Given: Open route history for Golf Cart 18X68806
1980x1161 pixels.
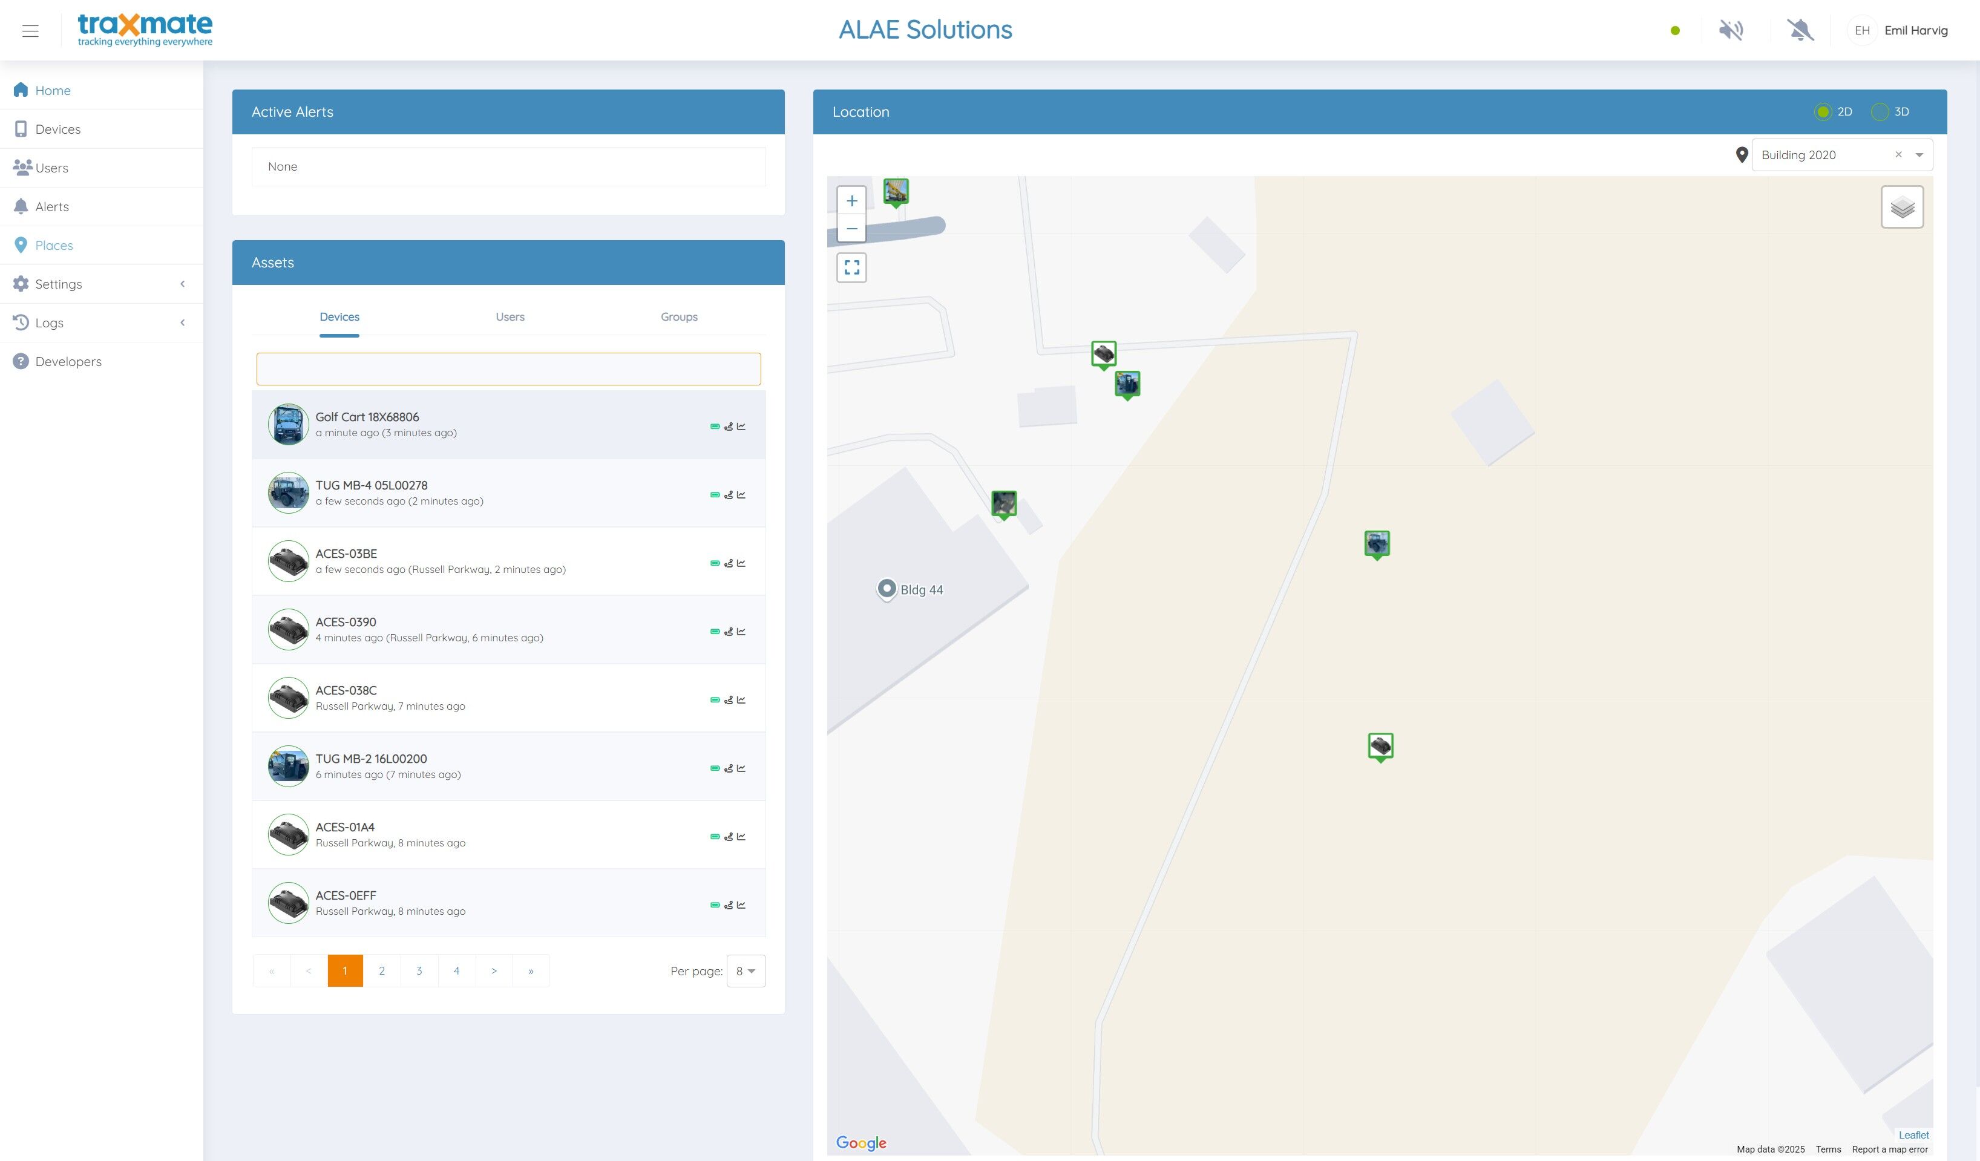Looking at the screenshot, I should pos(729,427).
